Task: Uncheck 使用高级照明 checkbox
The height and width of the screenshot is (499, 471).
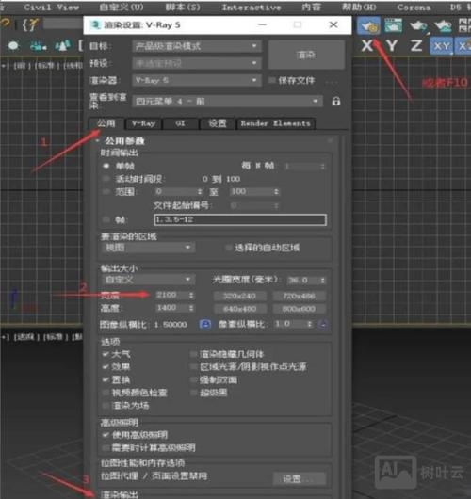Action: (x=106, y=435)
